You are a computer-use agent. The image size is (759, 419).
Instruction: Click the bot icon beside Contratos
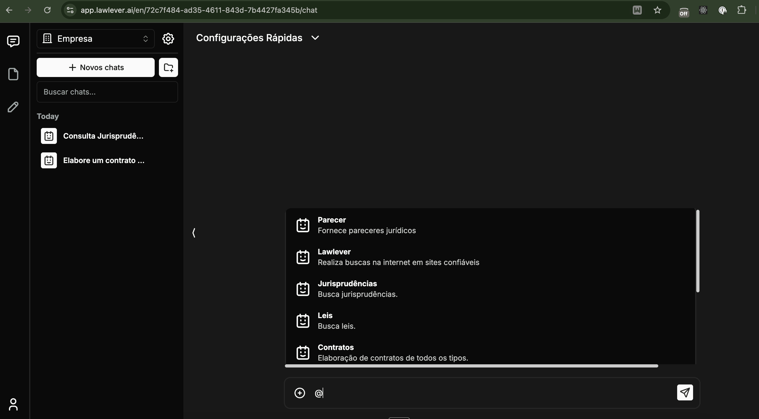coord(303,352)
